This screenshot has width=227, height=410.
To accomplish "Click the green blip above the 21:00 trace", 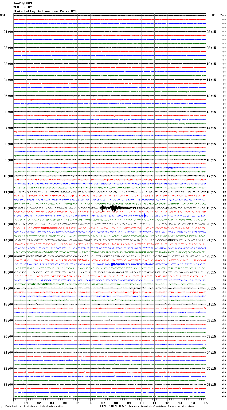I will pyautogui.click(x=203, y=348).
